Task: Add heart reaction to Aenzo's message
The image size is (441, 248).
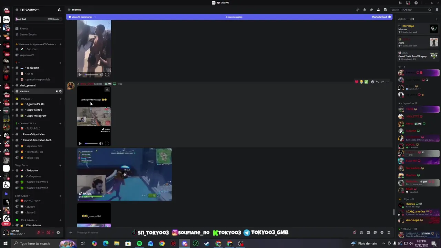Action: coord(357,82)
